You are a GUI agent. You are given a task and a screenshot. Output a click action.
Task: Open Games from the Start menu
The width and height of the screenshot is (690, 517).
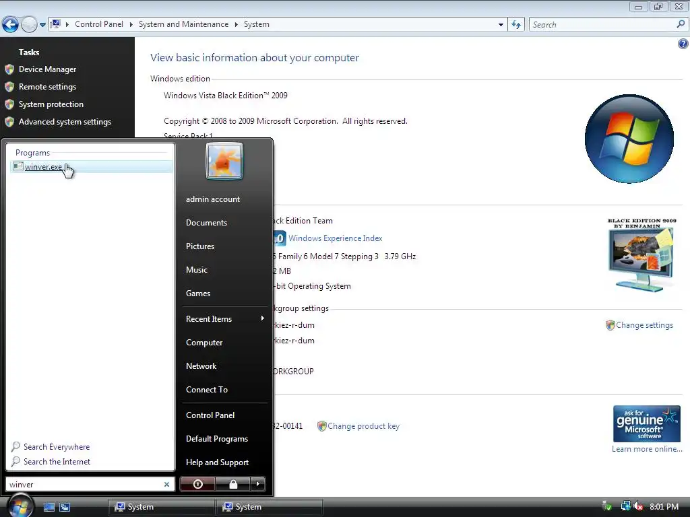[x=198, y=294]
